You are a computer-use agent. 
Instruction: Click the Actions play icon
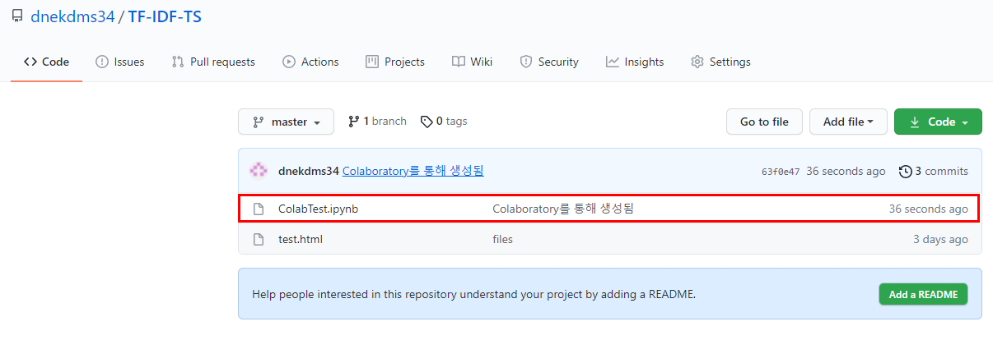click(x=289, y=62)
